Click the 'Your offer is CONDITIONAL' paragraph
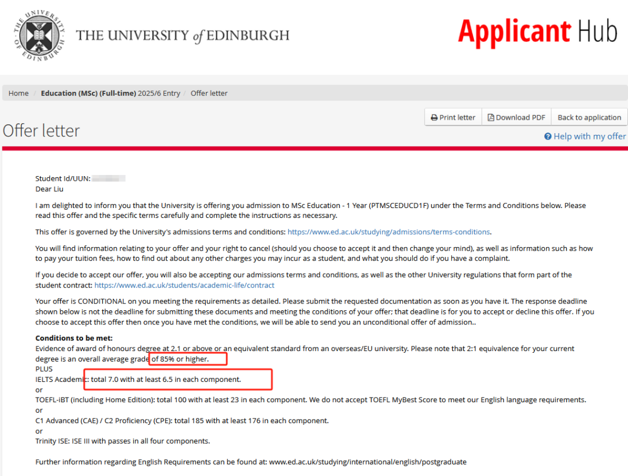The height and width of the screenshot is (476, 628). click(x=315, y=312)
